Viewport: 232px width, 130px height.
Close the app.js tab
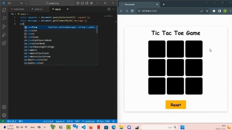click(x=67, y=9)
